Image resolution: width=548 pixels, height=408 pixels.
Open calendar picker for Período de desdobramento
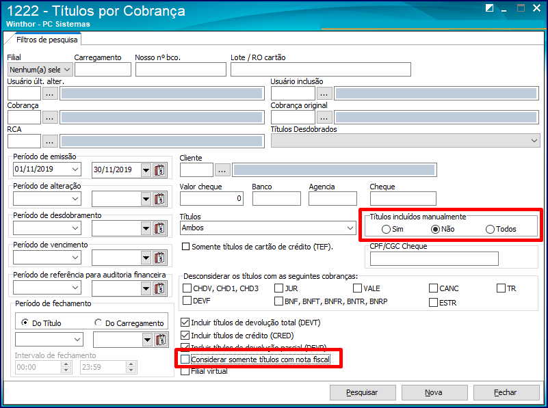coord(159,228)
